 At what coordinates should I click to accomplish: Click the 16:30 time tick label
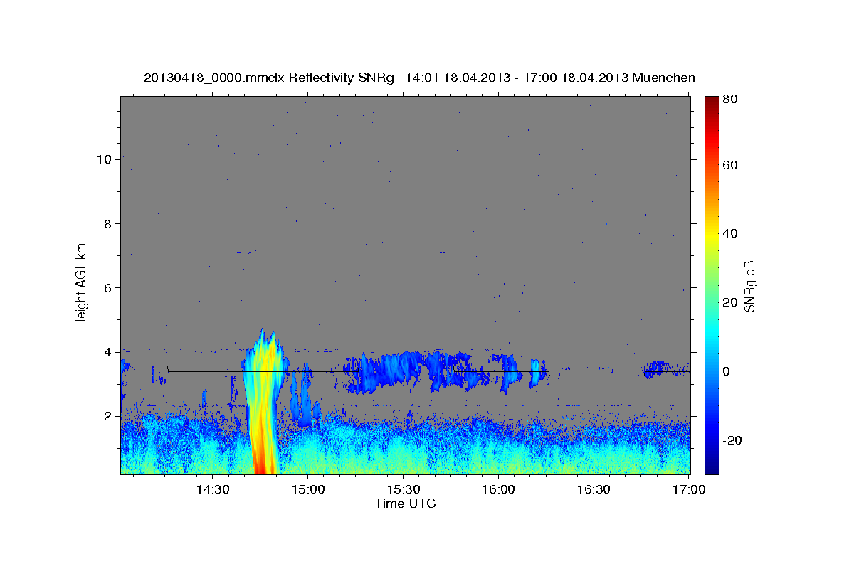coord(594,490)
